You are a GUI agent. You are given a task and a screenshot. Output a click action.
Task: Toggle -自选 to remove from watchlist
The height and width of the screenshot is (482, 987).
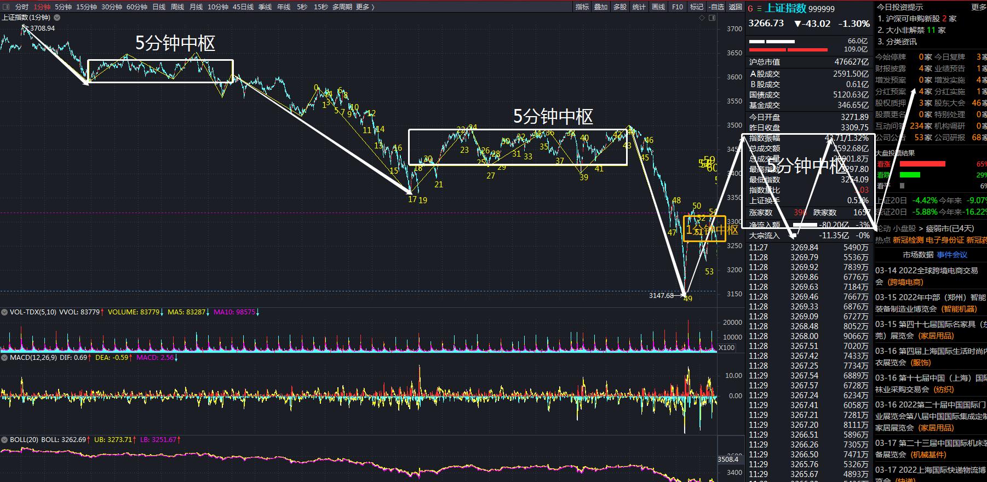point(716,7)
